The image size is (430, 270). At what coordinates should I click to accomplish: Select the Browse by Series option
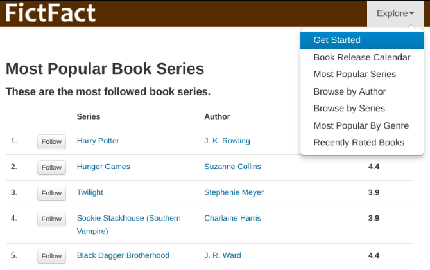(349, 108)
